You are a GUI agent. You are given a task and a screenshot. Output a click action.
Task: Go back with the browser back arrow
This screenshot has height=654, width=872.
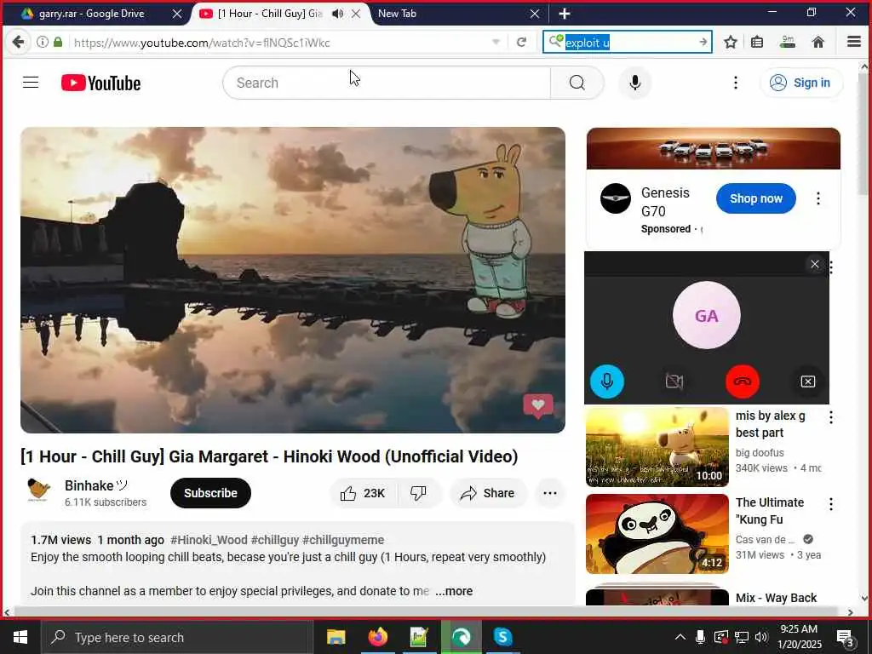pos(18,43)
